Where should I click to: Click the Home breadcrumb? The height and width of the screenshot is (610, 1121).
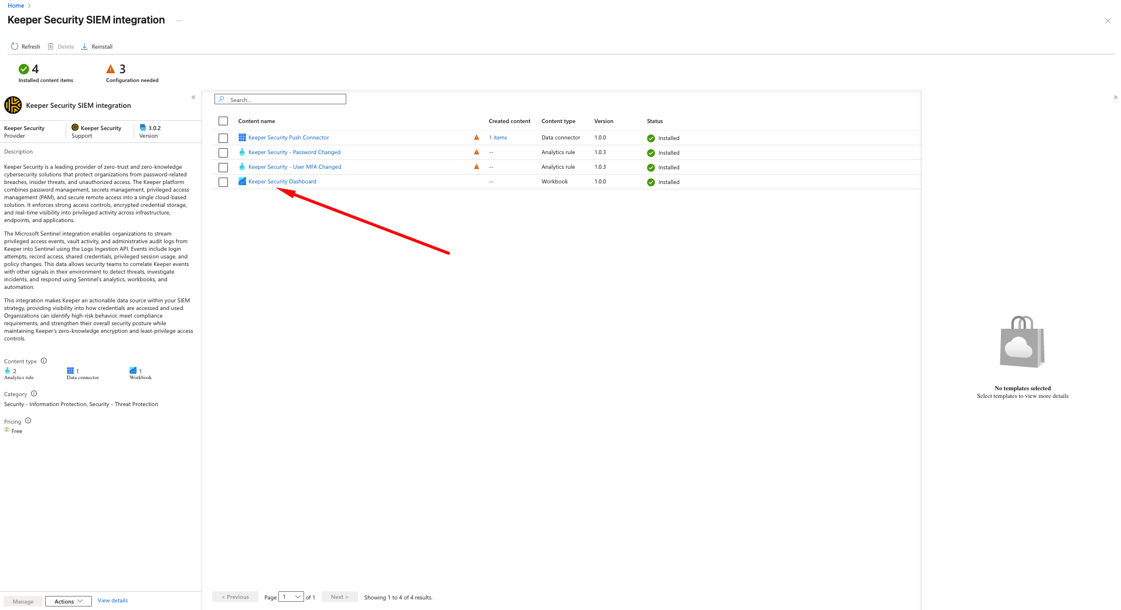pyautogui.click(x=16, y=5)
